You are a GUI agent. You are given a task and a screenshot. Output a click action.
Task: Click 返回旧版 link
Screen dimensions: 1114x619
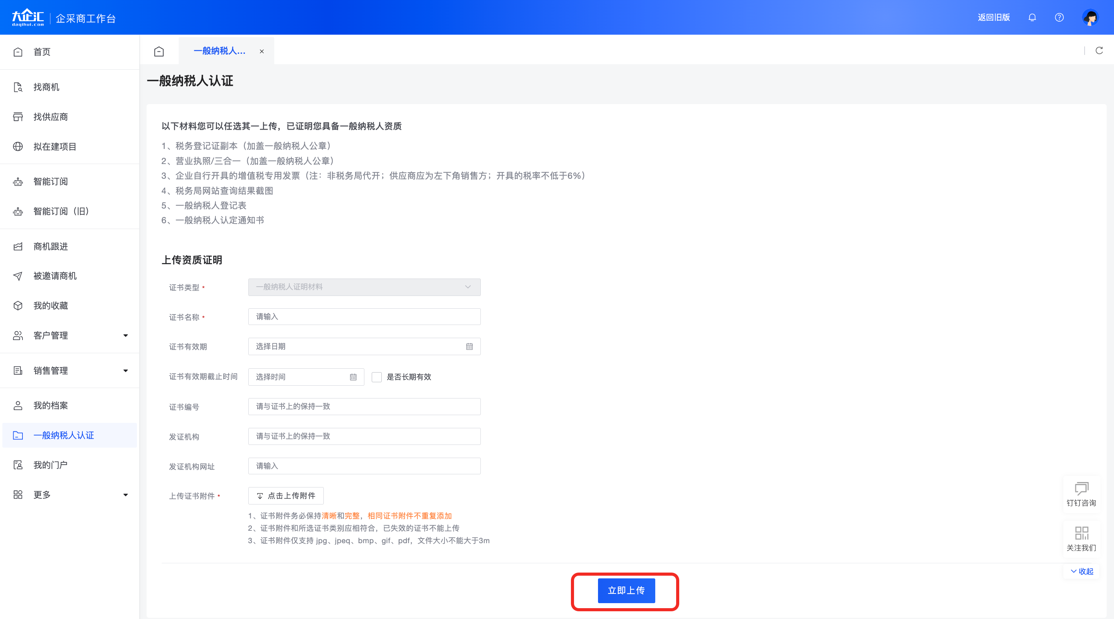click(x=994, y=17)
